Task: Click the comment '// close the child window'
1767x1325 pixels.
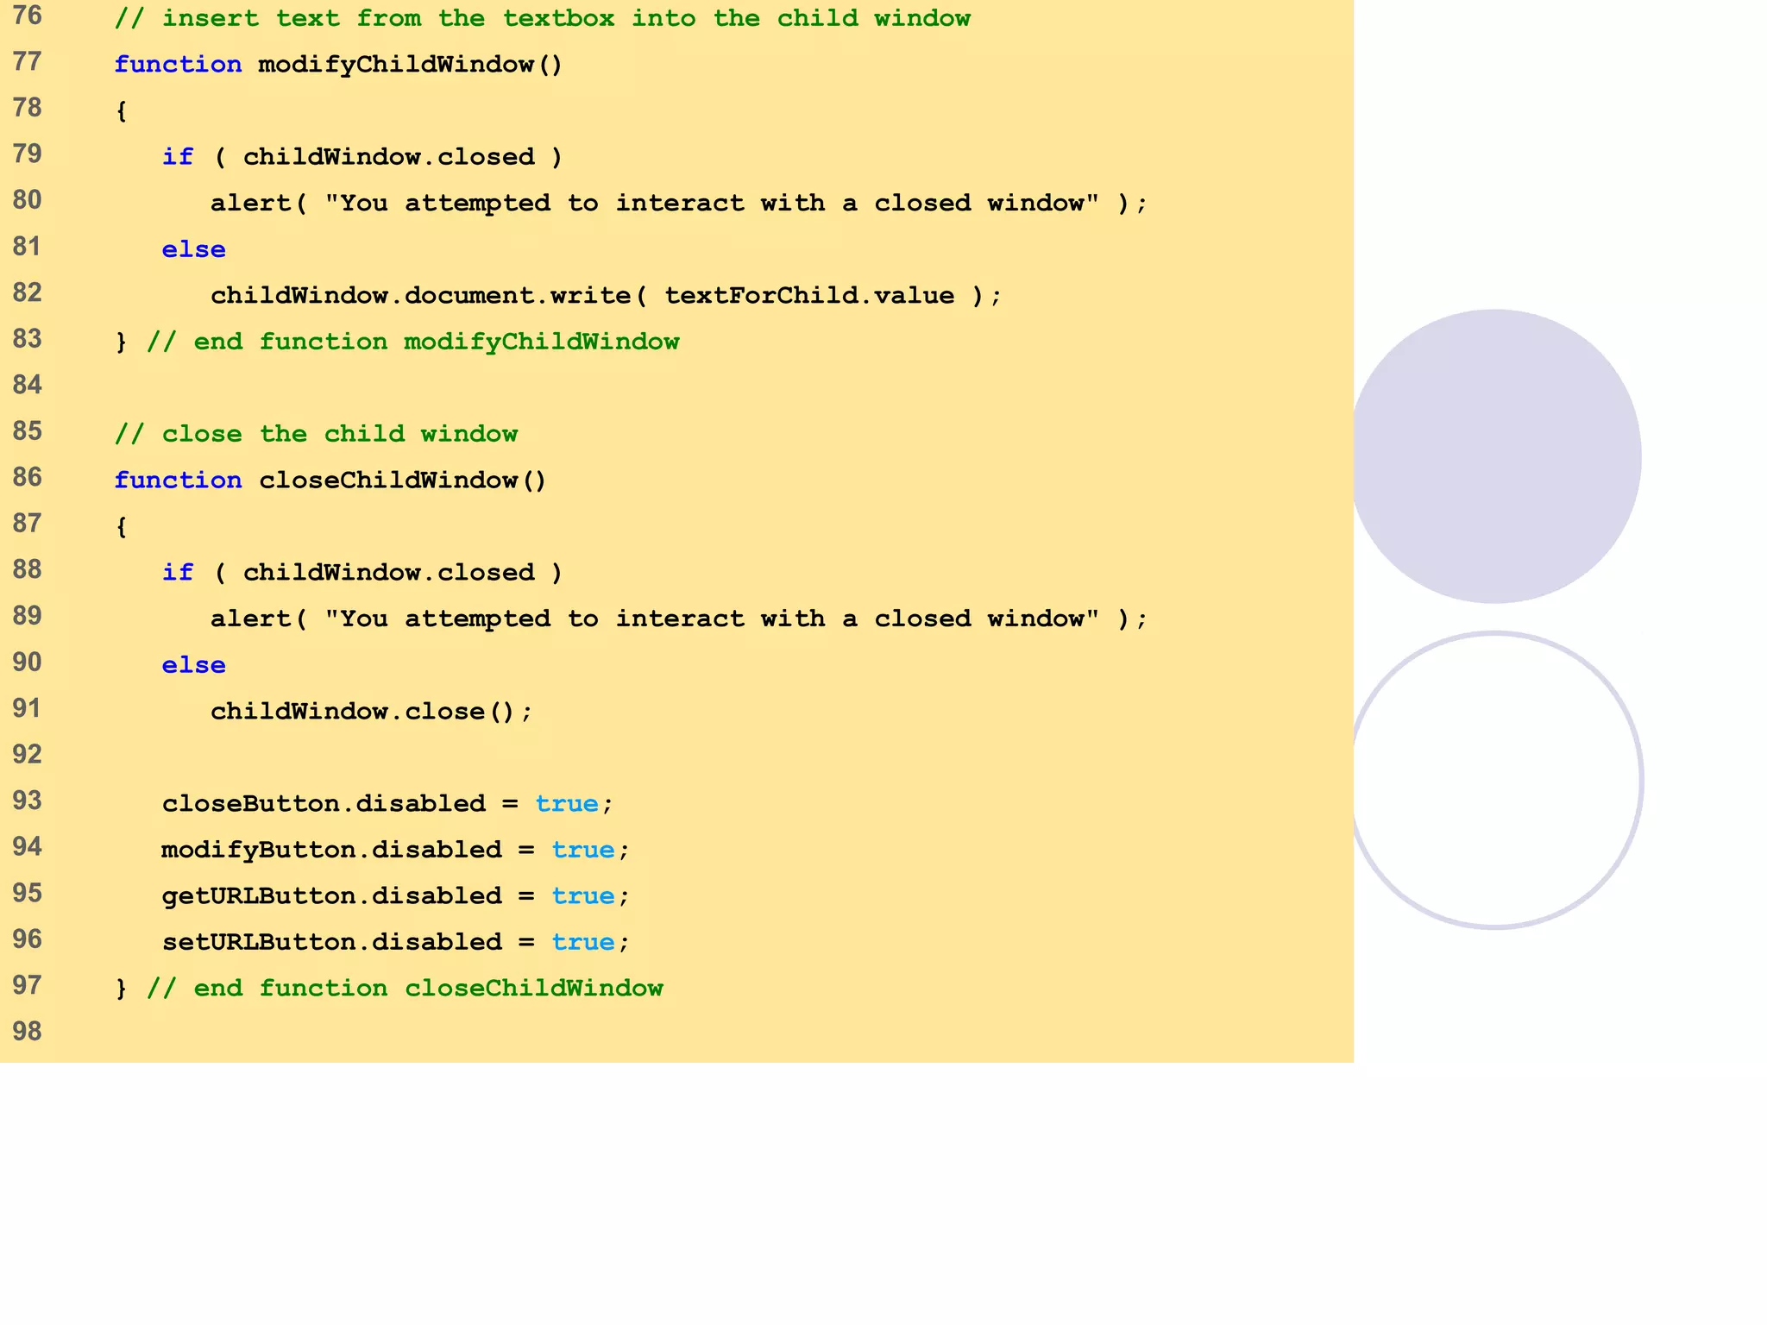Action: click(316, 434)
